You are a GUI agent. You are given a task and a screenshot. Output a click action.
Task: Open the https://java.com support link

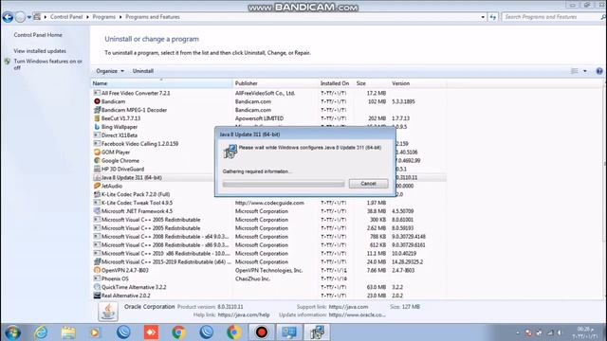(348, 307)
